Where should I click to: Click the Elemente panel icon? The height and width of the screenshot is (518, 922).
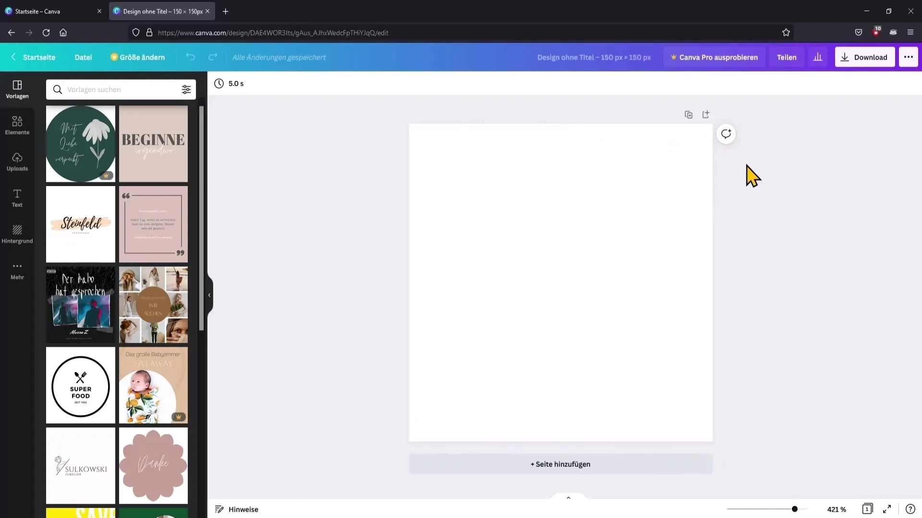[17, 125]
